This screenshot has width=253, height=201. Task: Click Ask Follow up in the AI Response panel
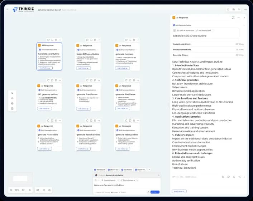tap(179, 191)
